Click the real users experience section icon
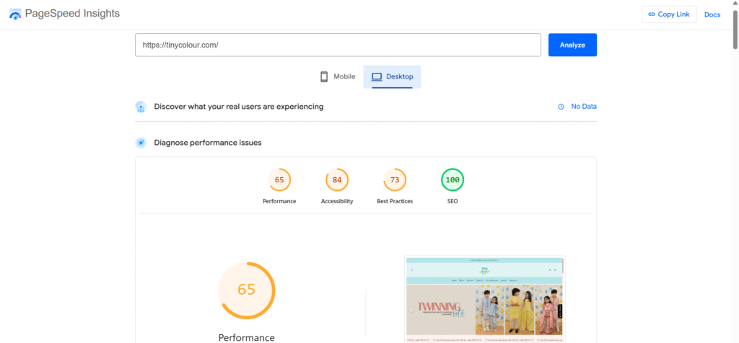 tap(141, 107)
